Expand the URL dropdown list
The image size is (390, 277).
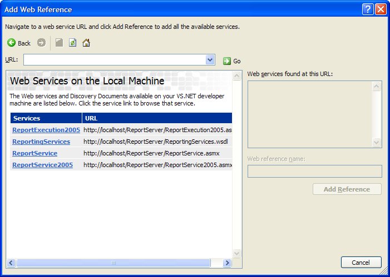(x=210, y=60)
